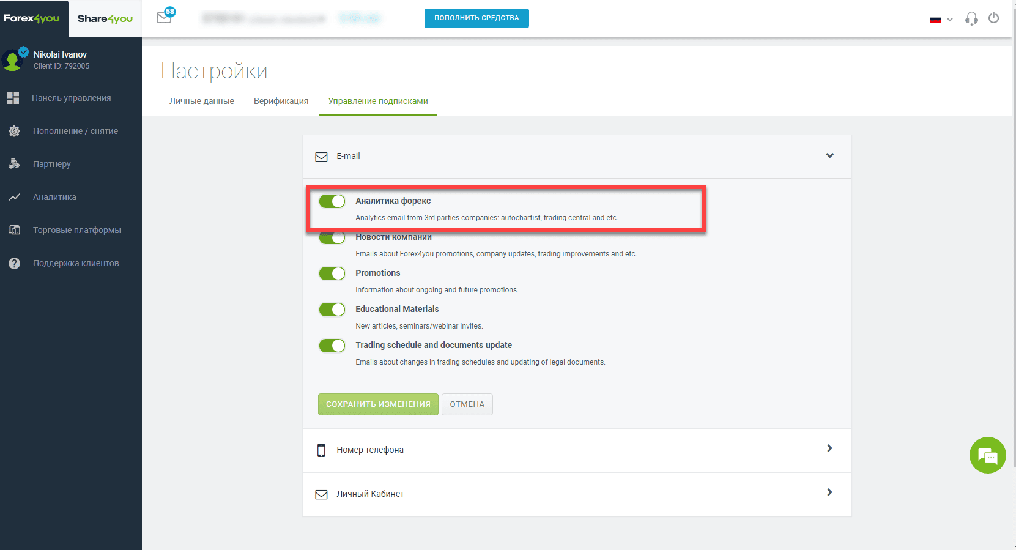1016x550 pixels.
Task: Open the green live chat bubble
Action: (987, 455)
